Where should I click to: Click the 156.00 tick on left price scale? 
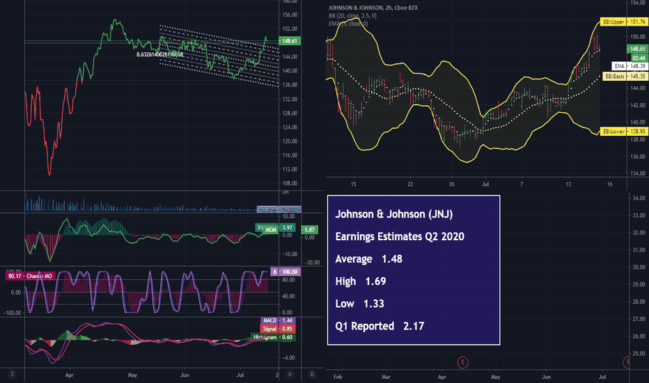point(290,15)
